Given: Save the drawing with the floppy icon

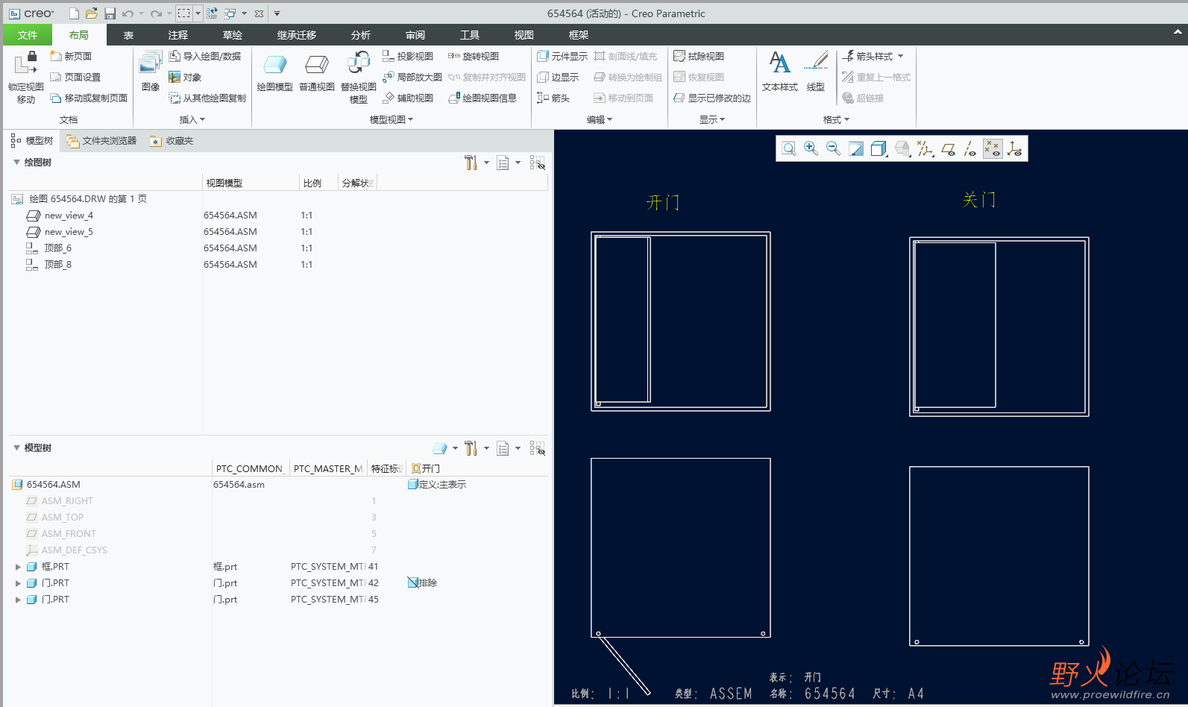Looking at the screenshot, I should pos(110,13).
